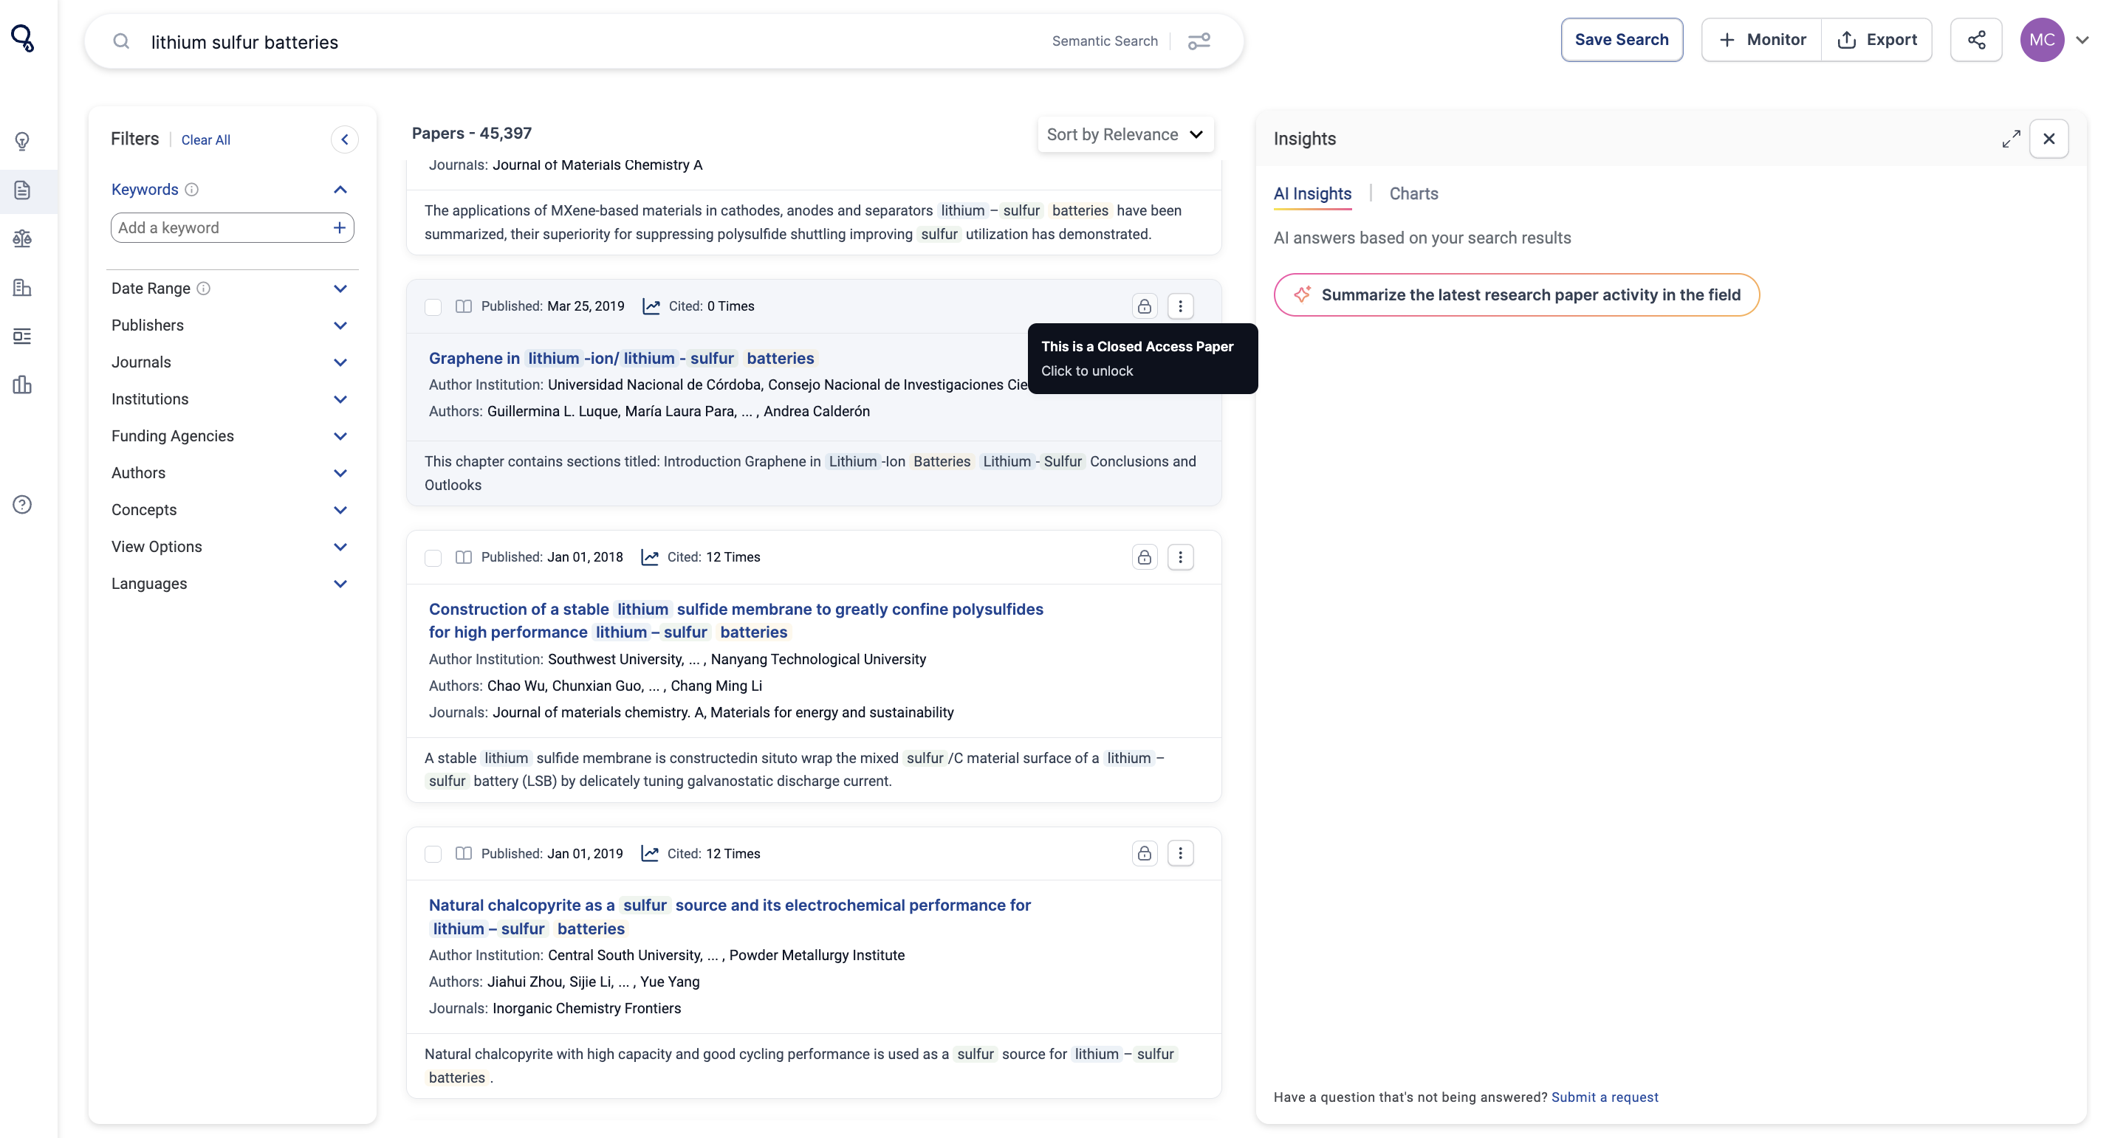Expand the View Options filter
This screenshot has height=1138, width=2112.
(340, 546)
